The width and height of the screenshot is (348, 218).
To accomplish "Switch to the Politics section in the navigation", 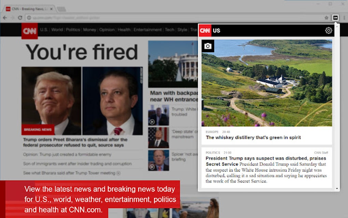I will click(x=73, y=30).
